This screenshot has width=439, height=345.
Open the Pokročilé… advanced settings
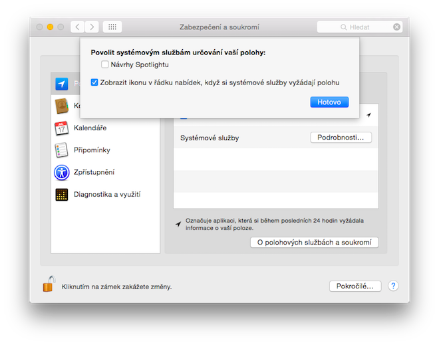click(x=355, y=287)
